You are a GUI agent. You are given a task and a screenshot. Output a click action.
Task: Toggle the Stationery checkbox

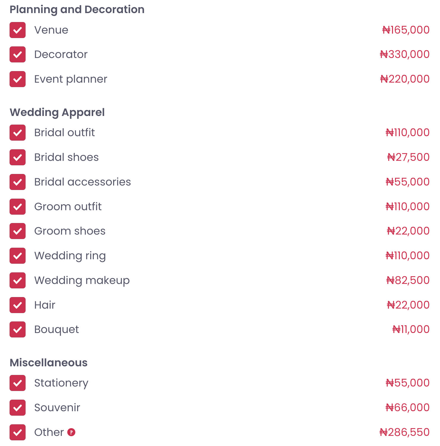pos(18,383)
